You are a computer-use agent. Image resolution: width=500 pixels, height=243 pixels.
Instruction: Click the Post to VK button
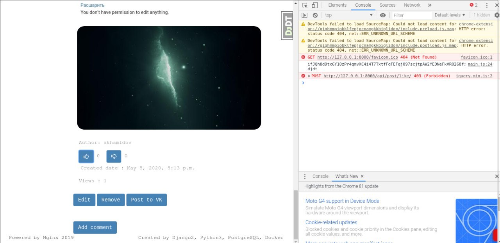coord(146,200)
